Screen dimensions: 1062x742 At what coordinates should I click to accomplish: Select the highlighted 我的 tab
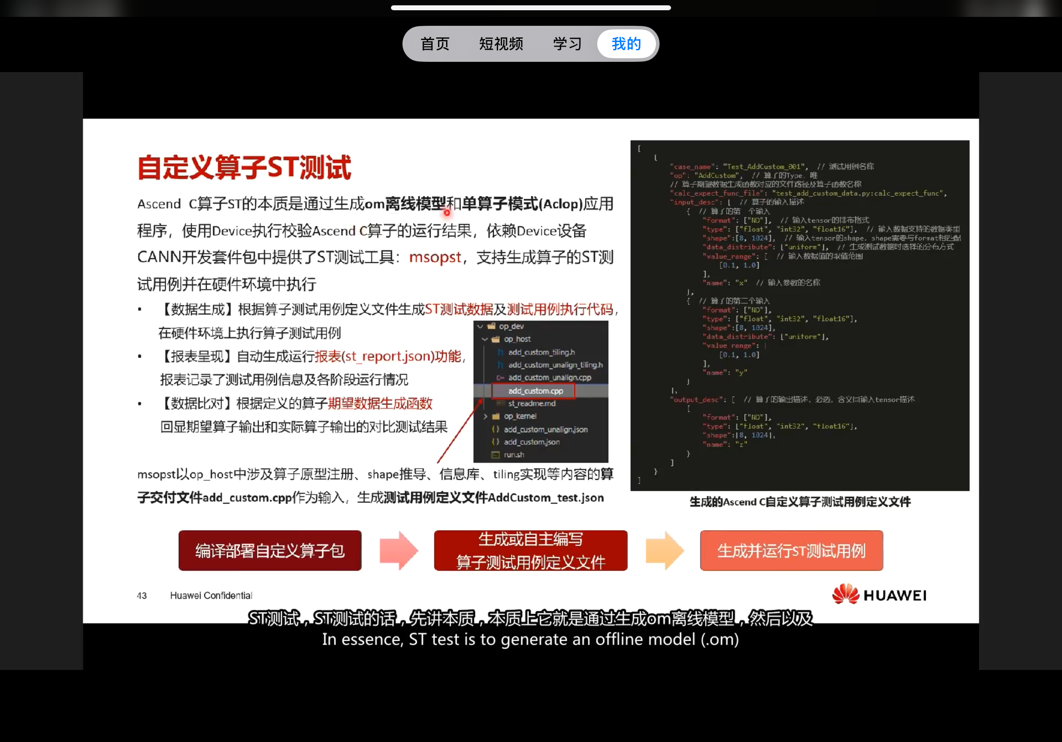click(626, 44)
